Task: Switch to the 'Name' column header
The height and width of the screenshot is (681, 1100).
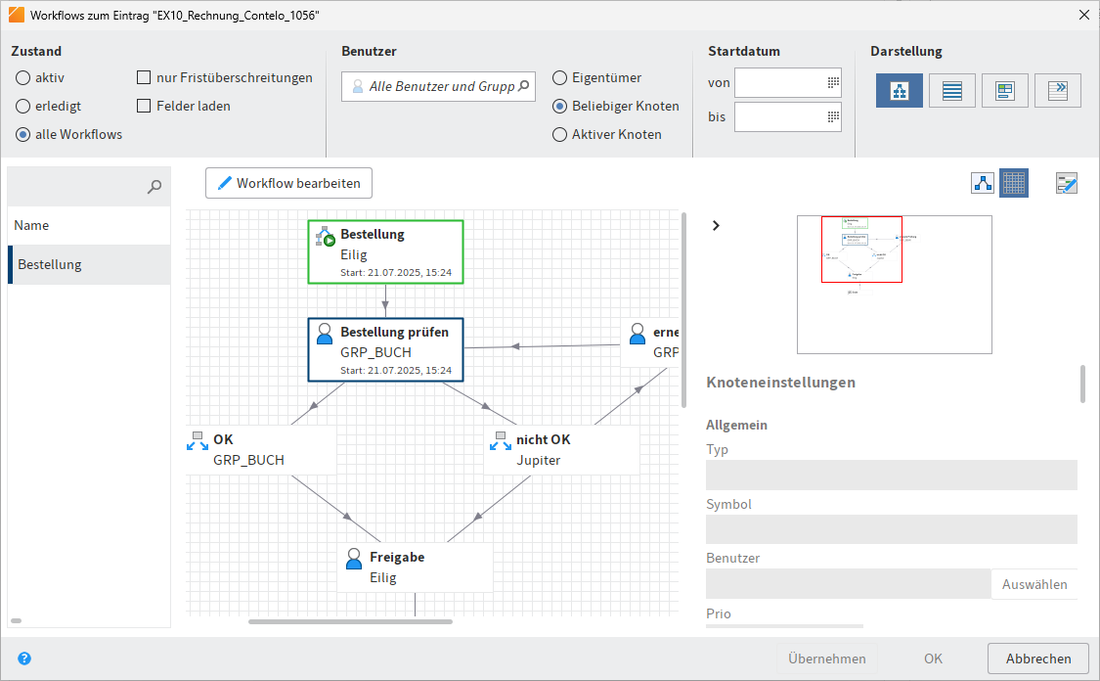Action: pyautogui.click(x=31, y=225)
